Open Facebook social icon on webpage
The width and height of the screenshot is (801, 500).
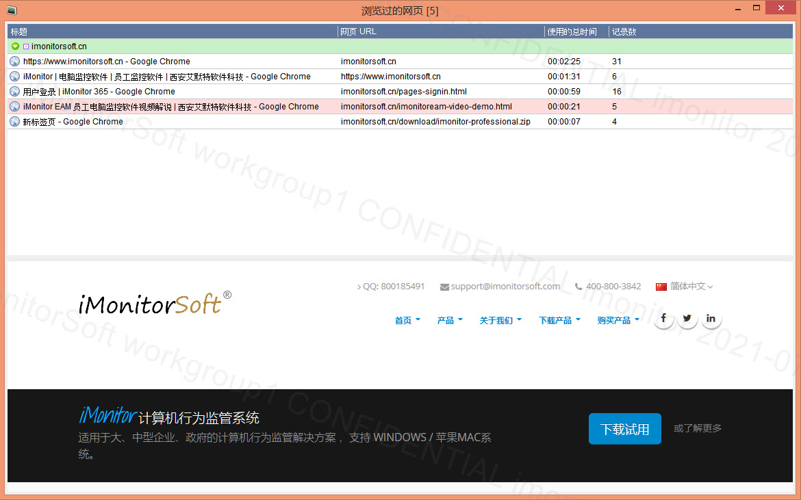point(663,319)
